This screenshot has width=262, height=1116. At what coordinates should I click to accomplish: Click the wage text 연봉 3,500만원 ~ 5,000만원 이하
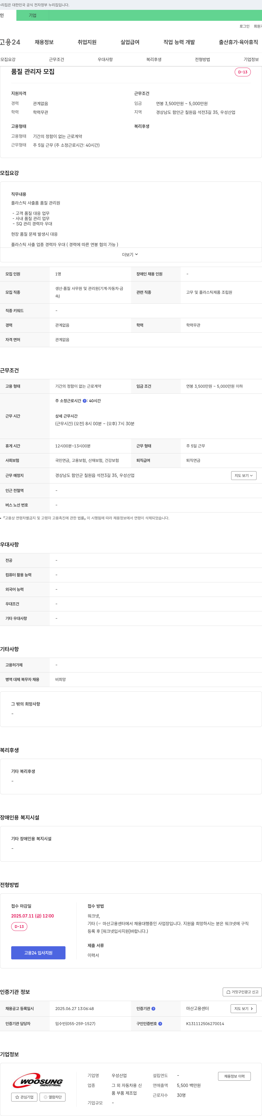pos(214,386)
